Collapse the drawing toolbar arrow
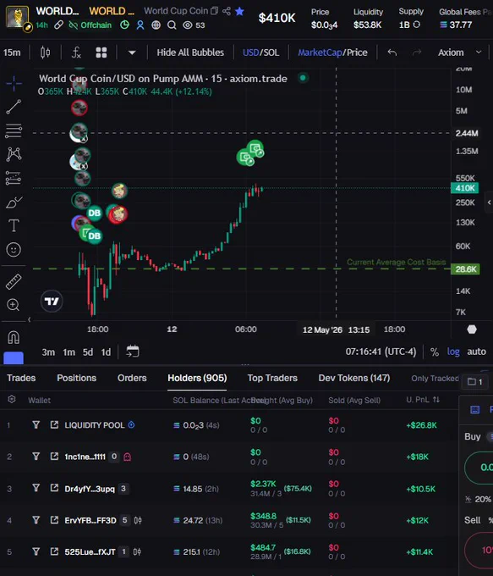 pos(30,319)
